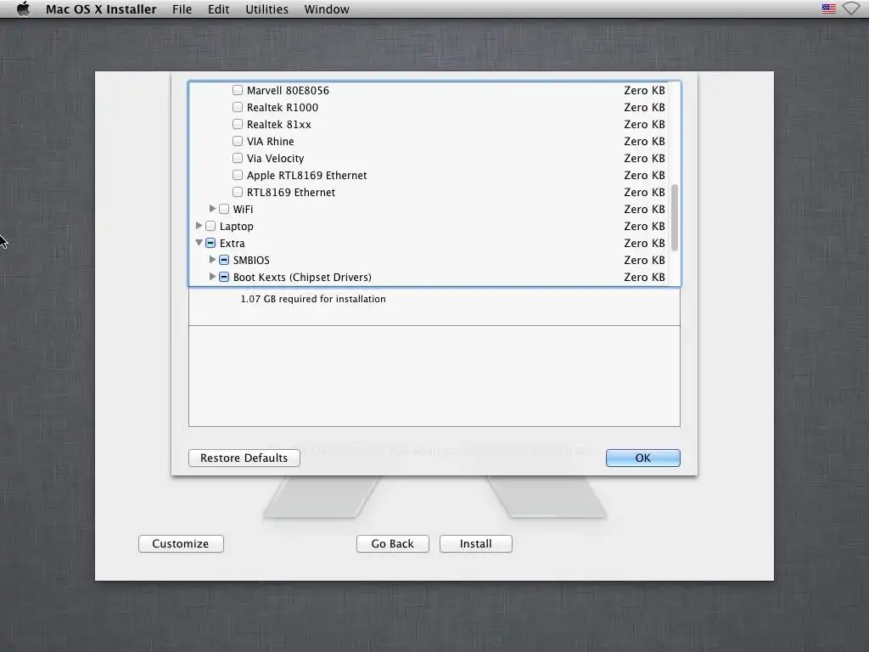869x652 pixels.
Task: Open the Window menu
Action: 327,9
